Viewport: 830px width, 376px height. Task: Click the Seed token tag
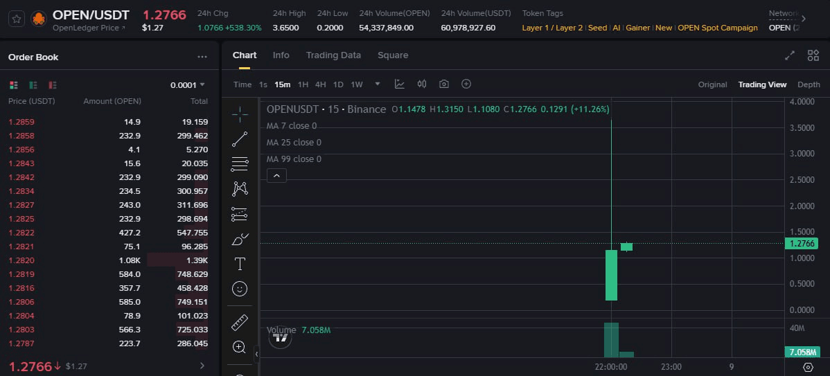[598, 28]
